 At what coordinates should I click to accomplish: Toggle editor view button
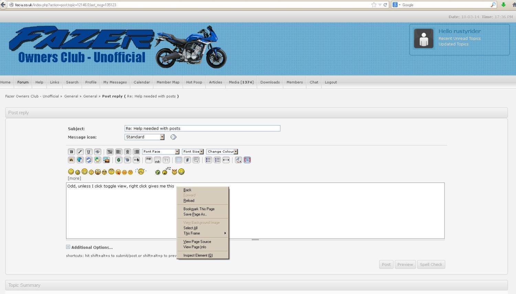pyautogui.click(x=247, y=160)
